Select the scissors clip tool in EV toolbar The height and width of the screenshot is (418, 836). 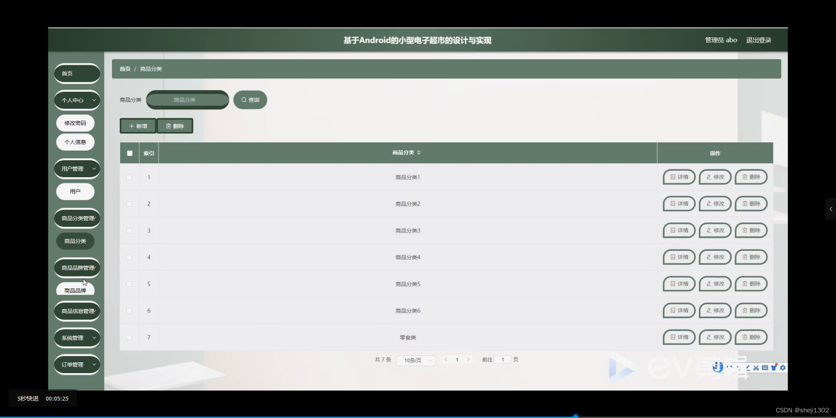(x=756, y=368)
